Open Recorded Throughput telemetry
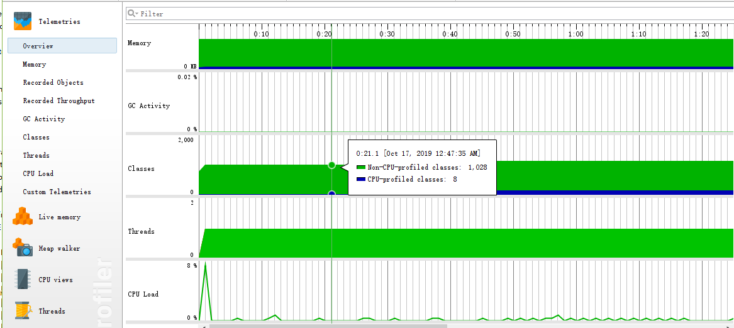This screenshot has width=734, height=328. coord(59,101)
